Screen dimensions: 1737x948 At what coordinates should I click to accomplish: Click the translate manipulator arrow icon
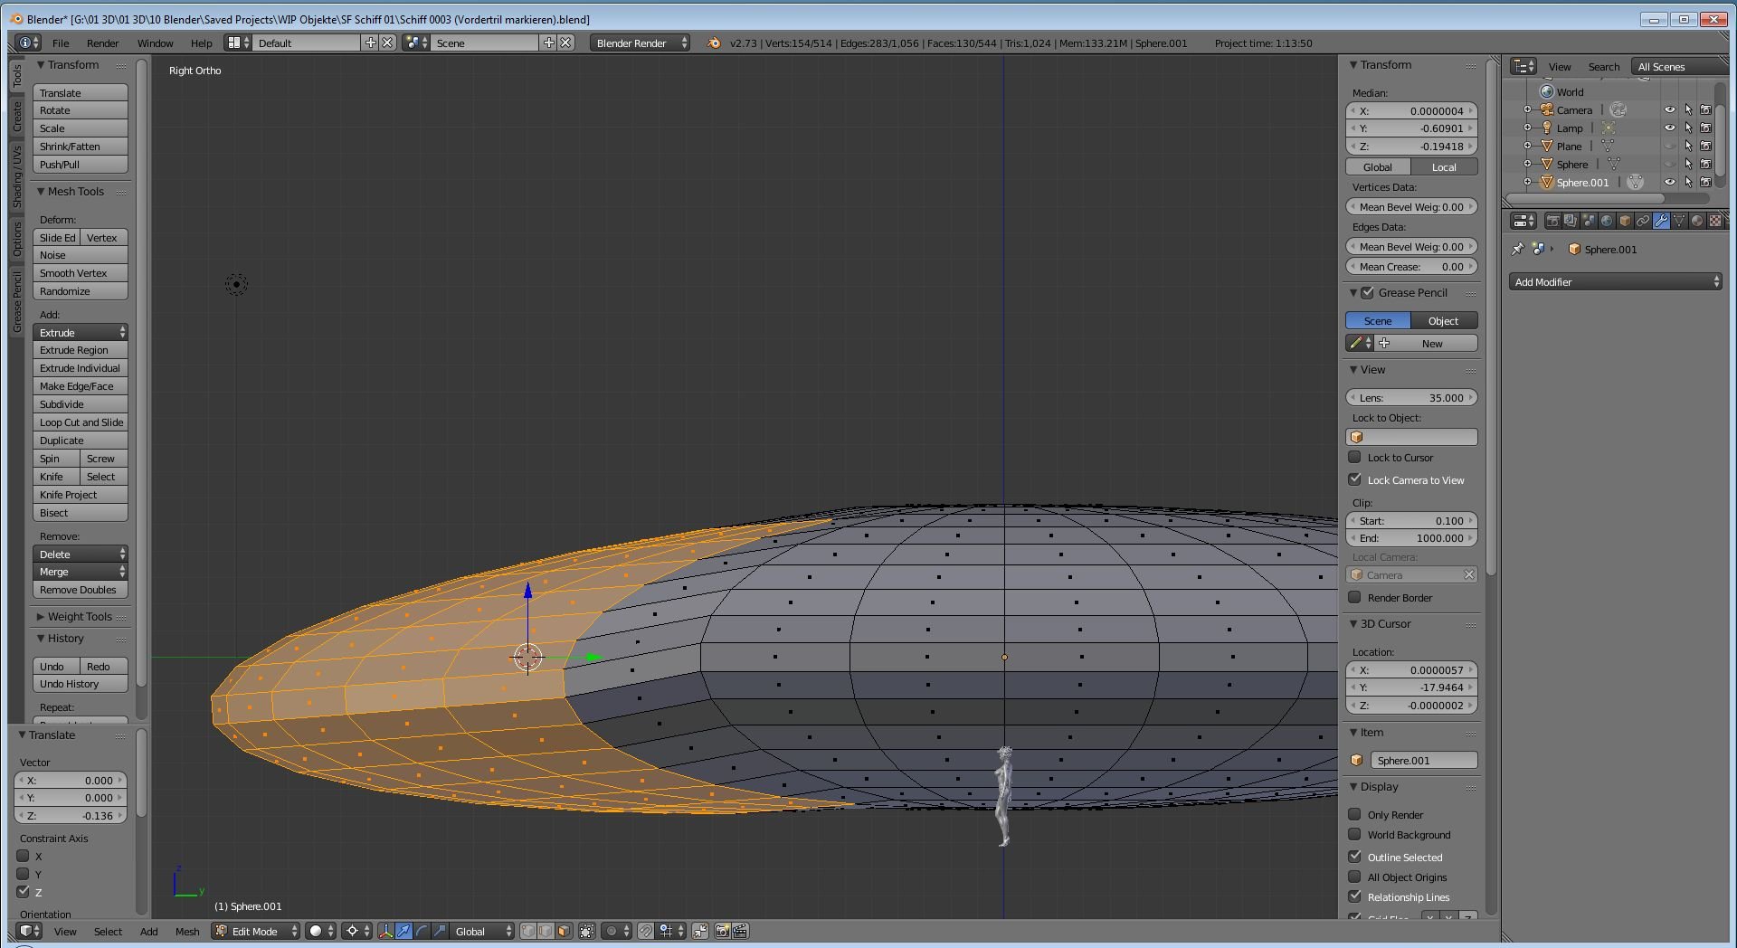[403, 931]
